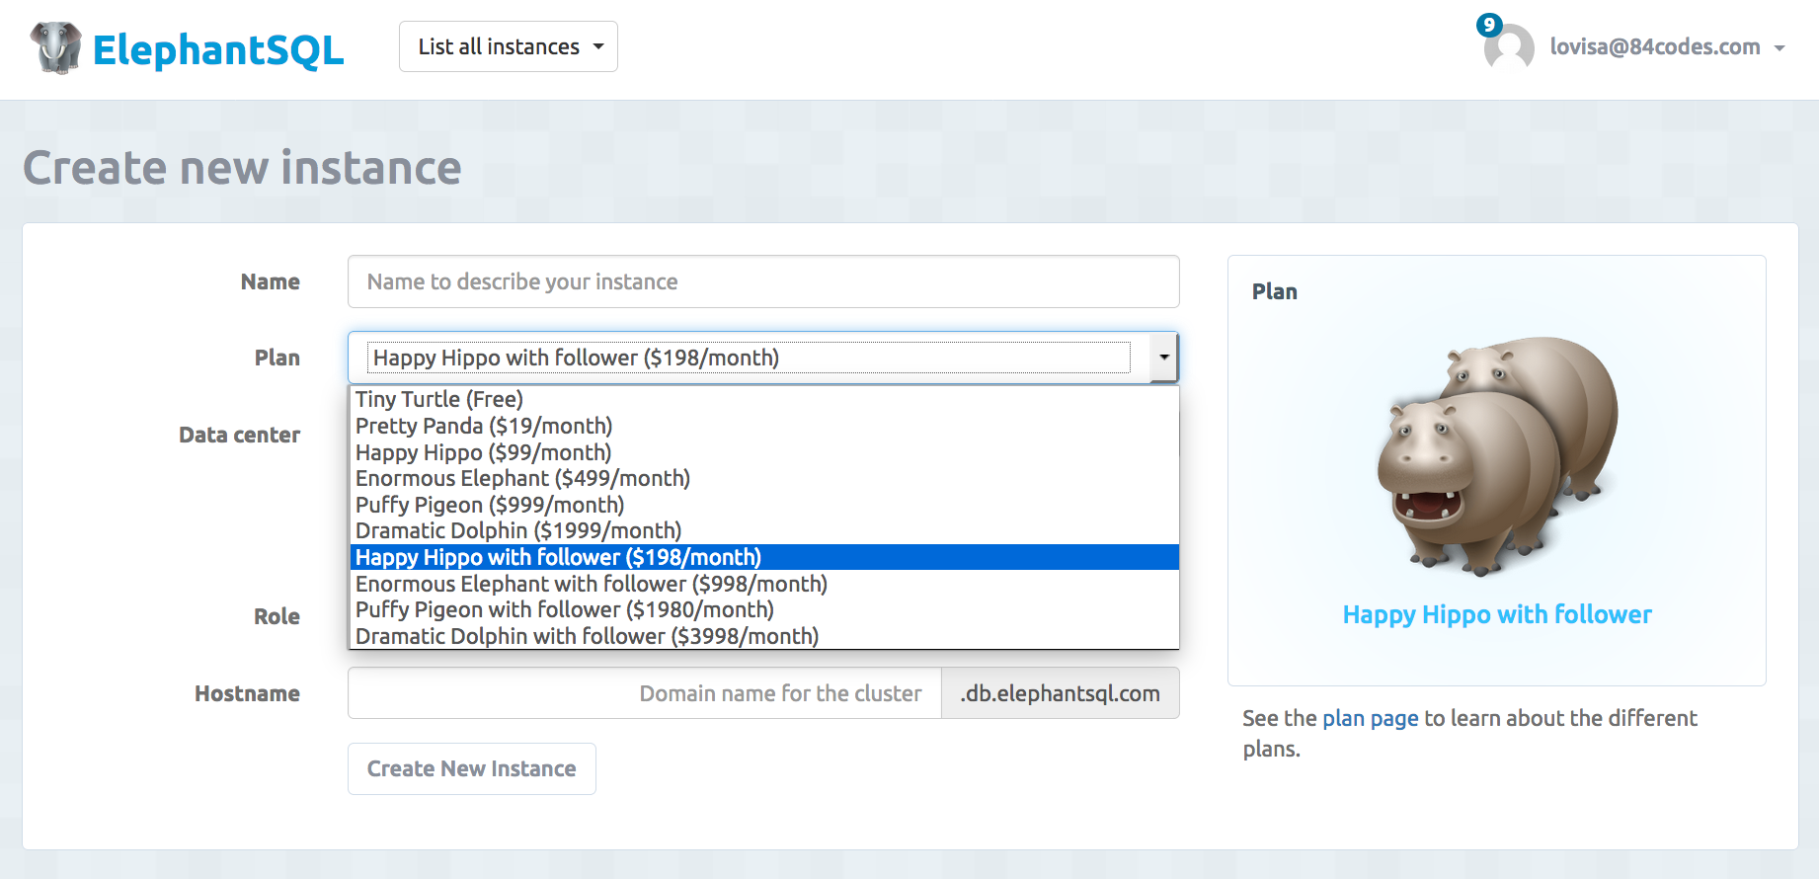
Task: Select Happy Hippo ($99/month) plan
Action: 483,452
